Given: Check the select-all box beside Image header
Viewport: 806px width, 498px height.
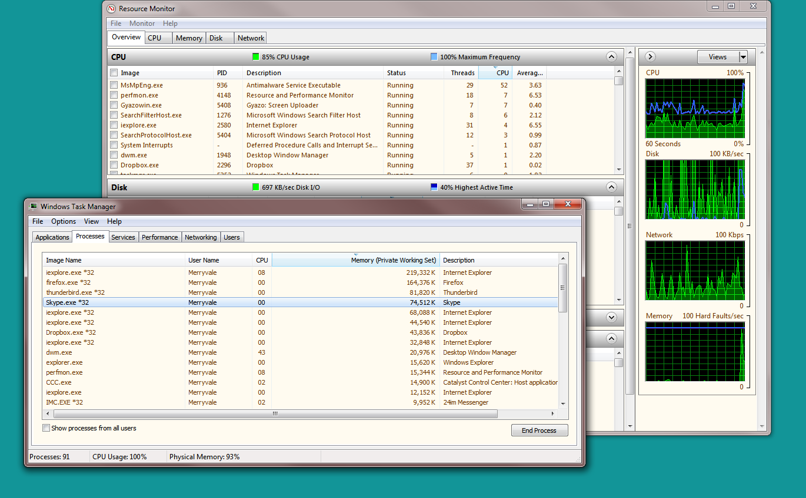Looking at the screenshot, I should click(114, 73).
